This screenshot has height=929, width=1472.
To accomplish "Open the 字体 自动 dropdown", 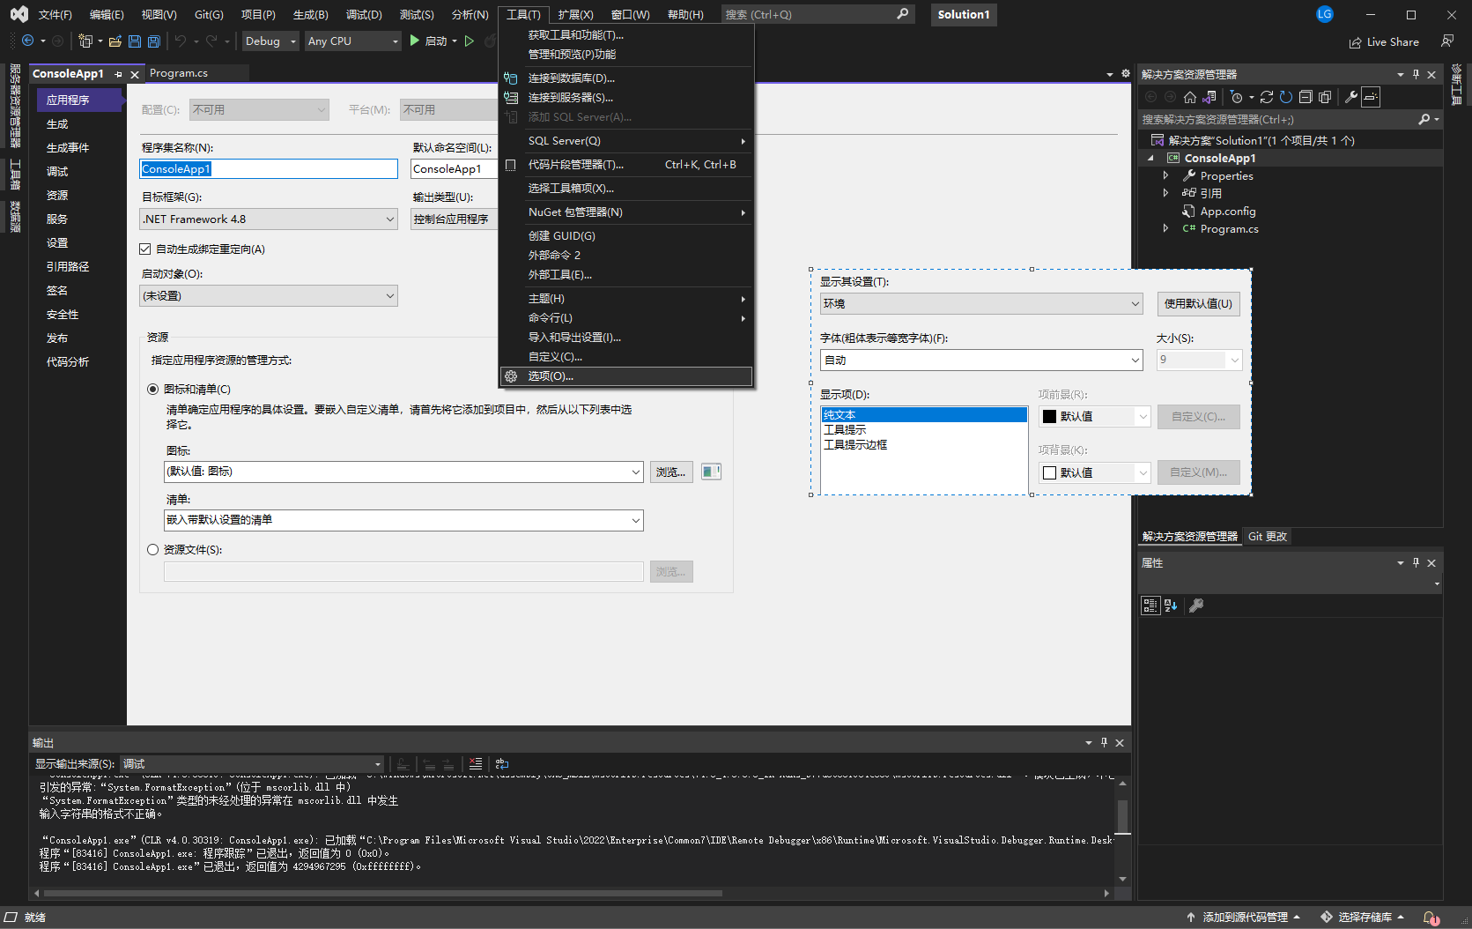I will pyautogui.click(x=981, y=360).
